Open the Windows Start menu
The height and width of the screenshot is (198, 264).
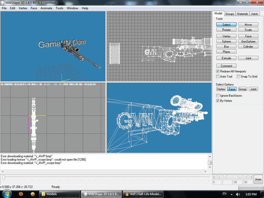click(7, 194)
